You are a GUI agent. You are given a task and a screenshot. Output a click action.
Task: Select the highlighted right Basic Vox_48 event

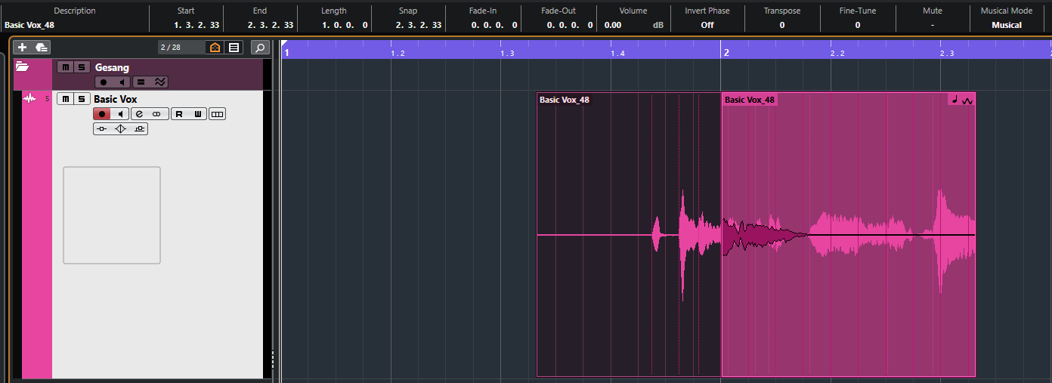pyautogui.click(x=849, y=234)
